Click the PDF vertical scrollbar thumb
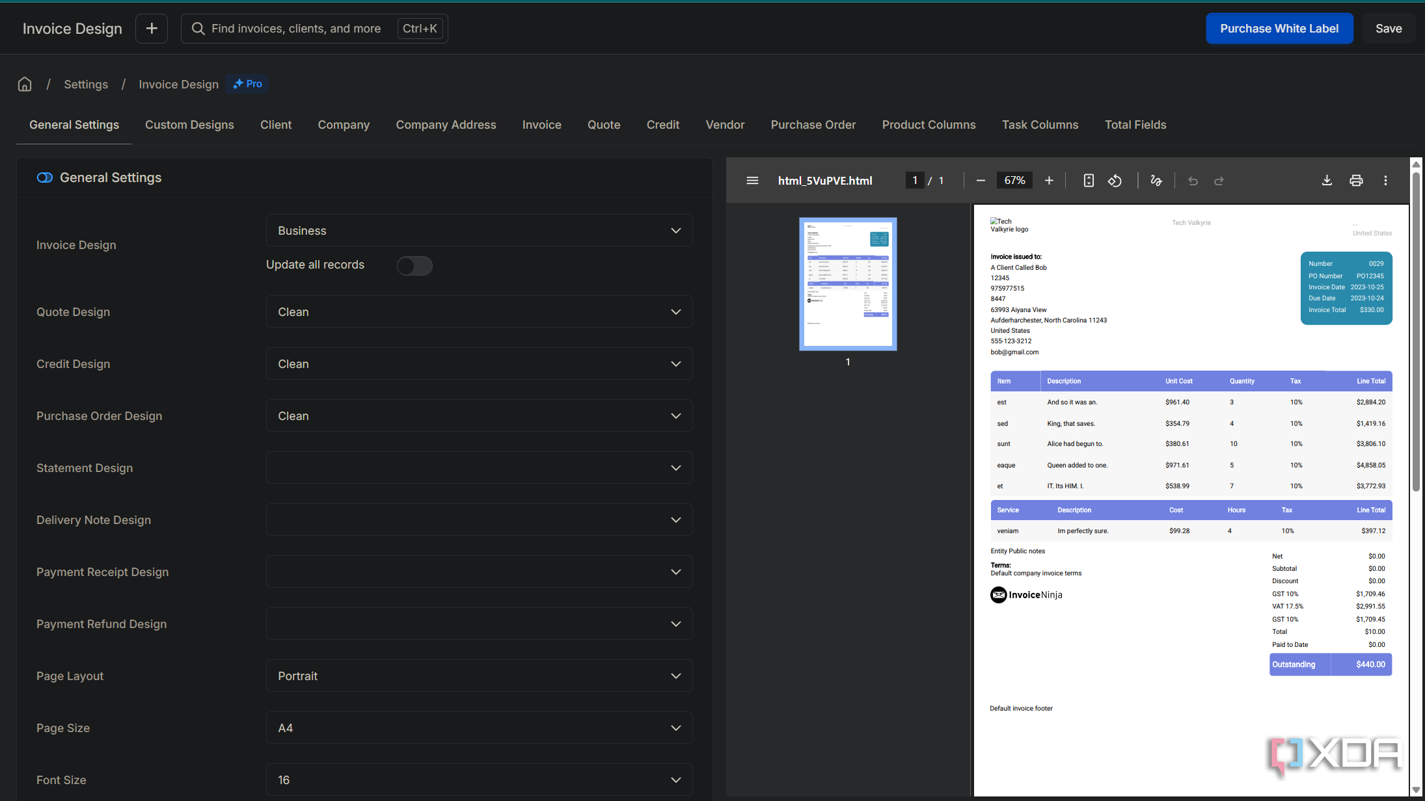The height and width of the screenshot is (801, 1425). (x=1416, y=332)
